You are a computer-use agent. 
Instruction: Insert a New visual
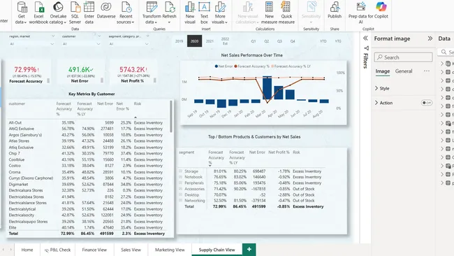pyautogui.click(x=190, y=13)
